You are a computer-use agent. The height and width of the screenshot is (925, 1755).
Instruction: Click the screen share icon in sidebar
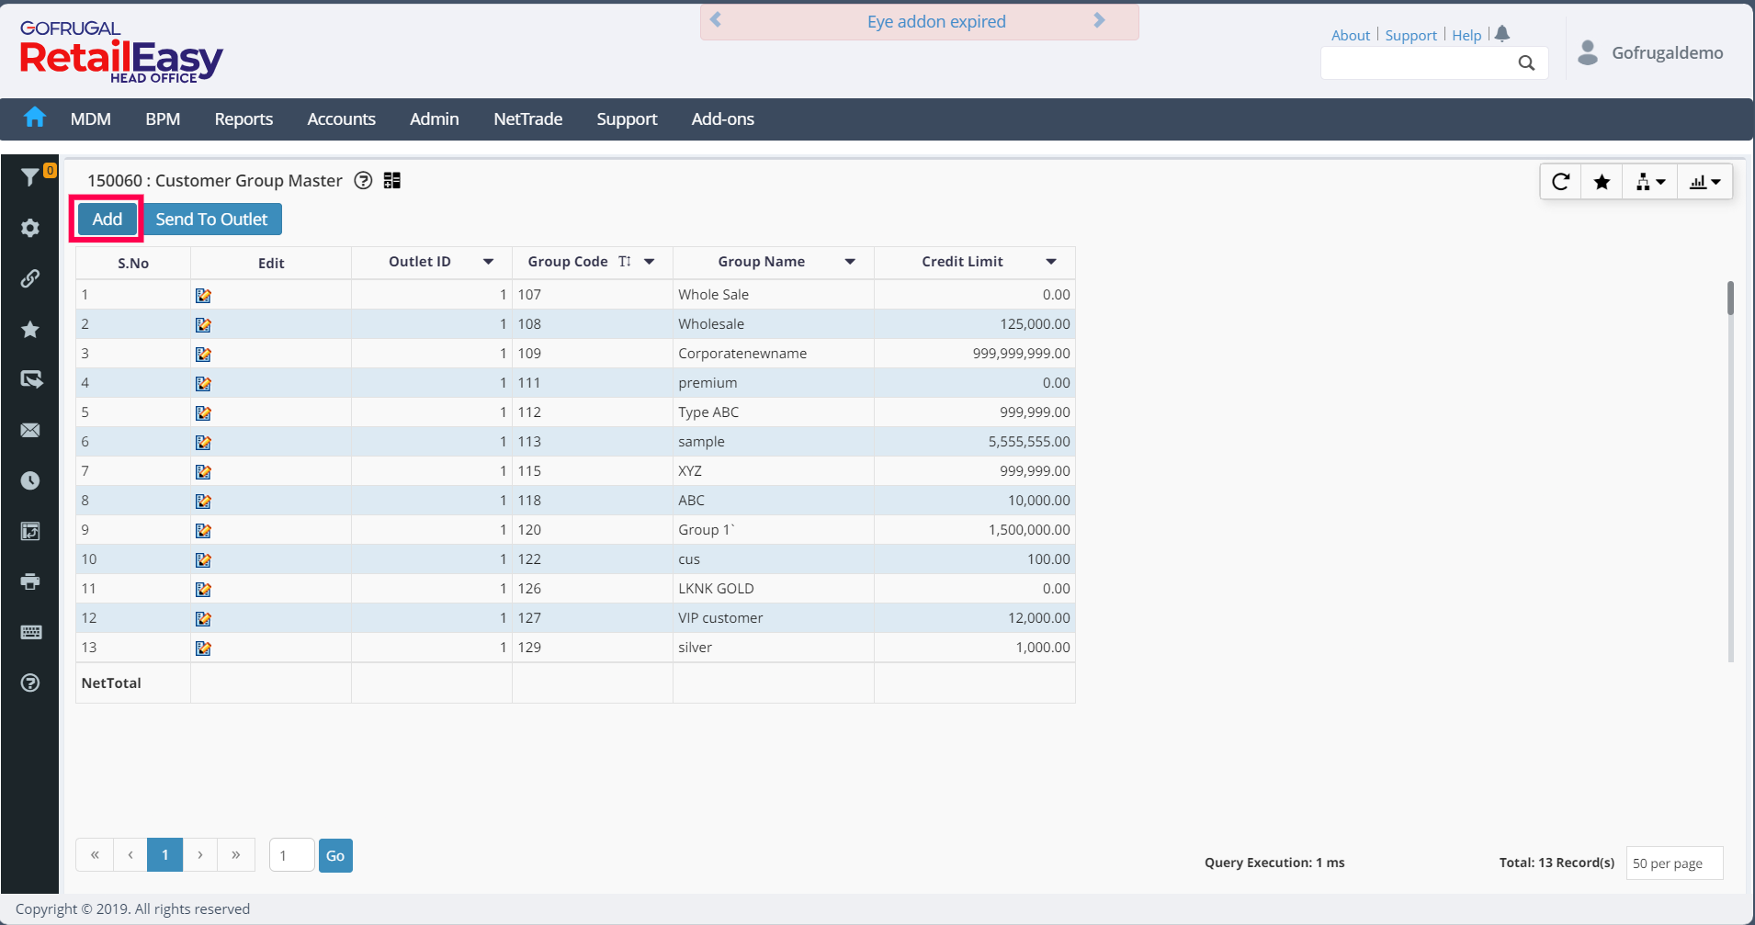tap(30, 379)
